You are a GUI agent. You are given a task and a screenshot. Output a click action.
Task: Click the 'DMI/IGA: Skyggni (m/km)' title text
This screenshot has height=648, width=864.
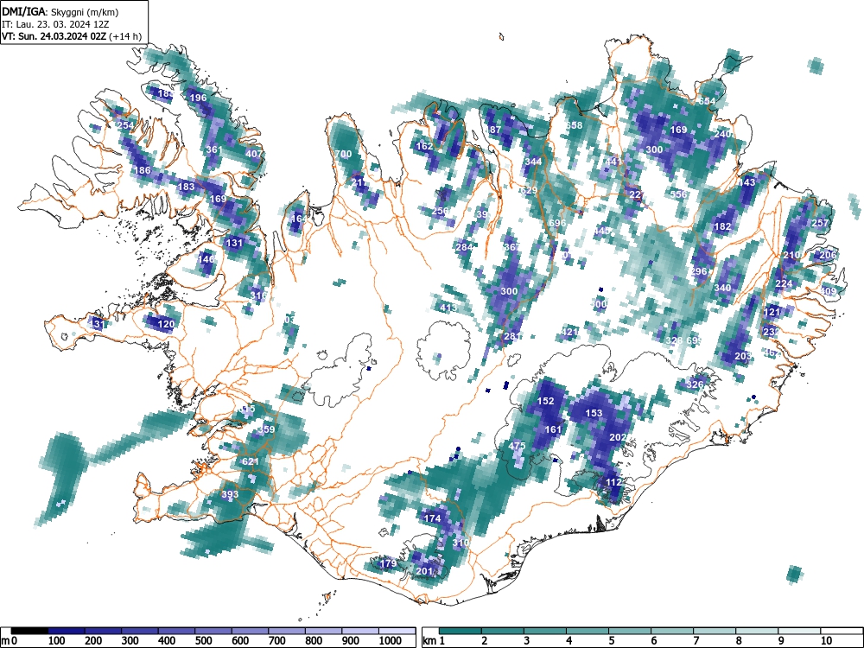[60, 11]
